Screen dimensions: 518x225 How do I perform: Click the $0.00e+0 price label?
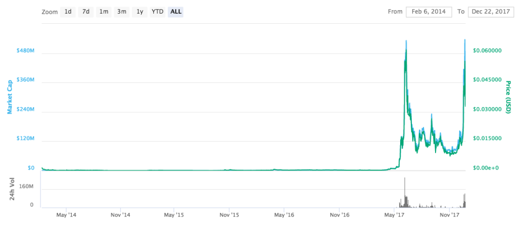pyautogui.click(x=487, y=168)
